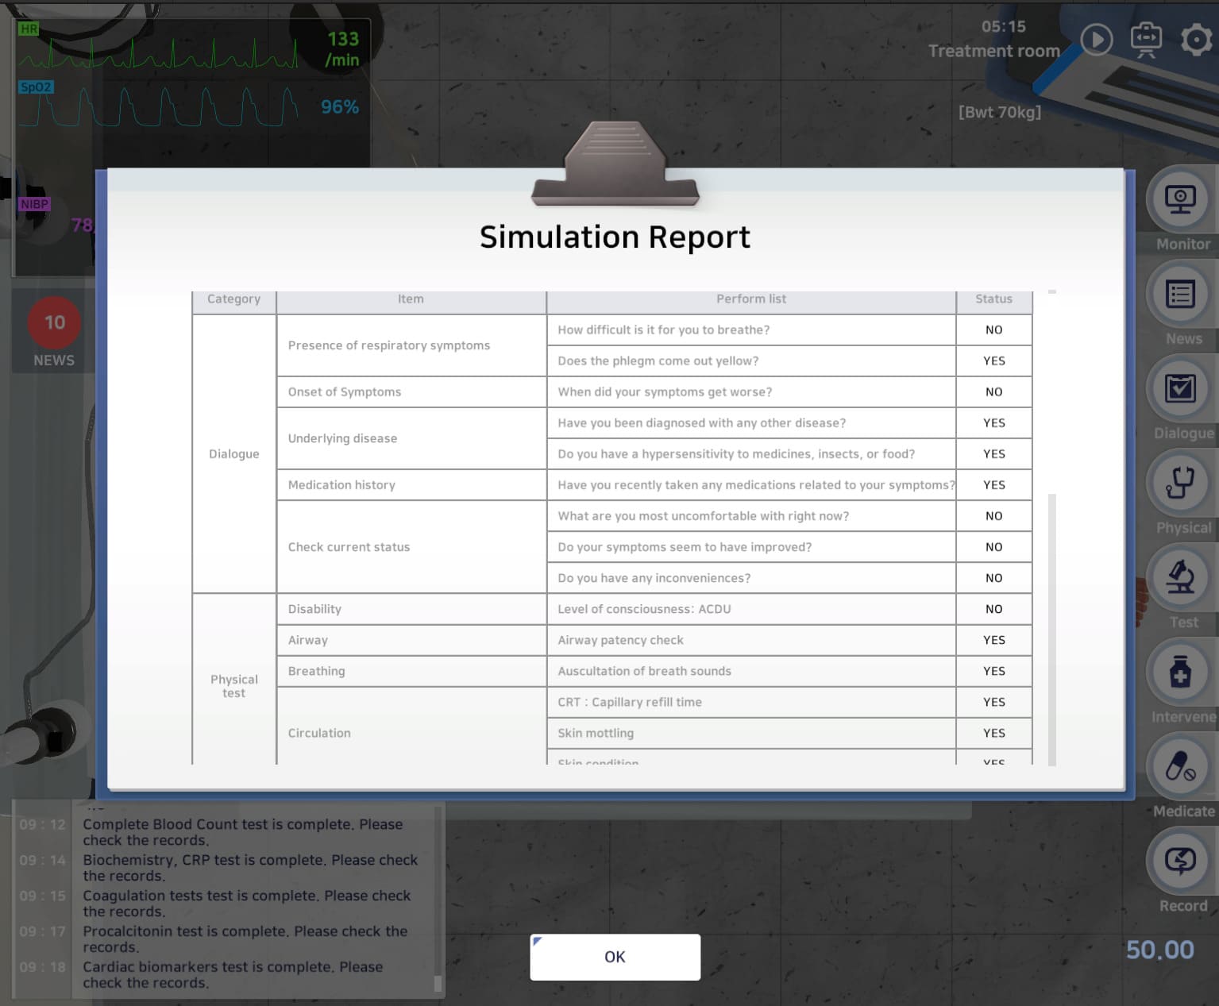Click the Status column header

[x=993, y=299]
